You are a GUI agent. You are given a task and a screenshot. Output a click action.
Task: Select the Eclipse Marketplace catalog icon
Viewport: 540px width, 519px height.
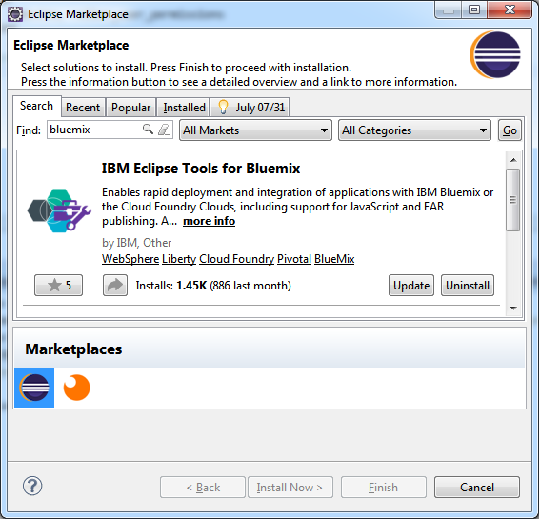[x=34, y=388]
